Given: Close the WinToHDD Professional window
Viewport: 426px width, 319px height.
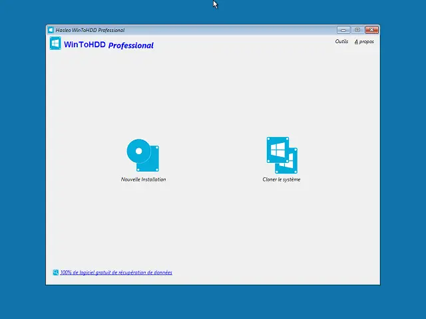Looking at the screenshot, I should click(372, 30).
